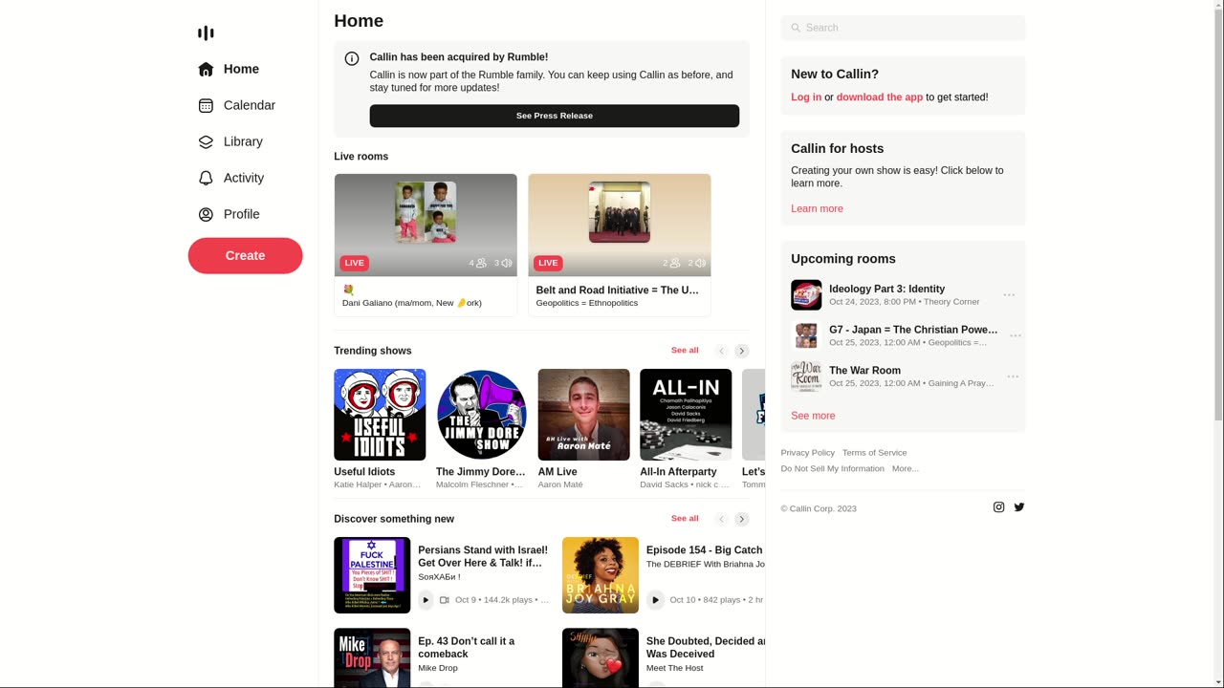The width and height of the screenshot is (1224, 688).
Task: Click The War Room thumbnail image
Action: [806, 376]
